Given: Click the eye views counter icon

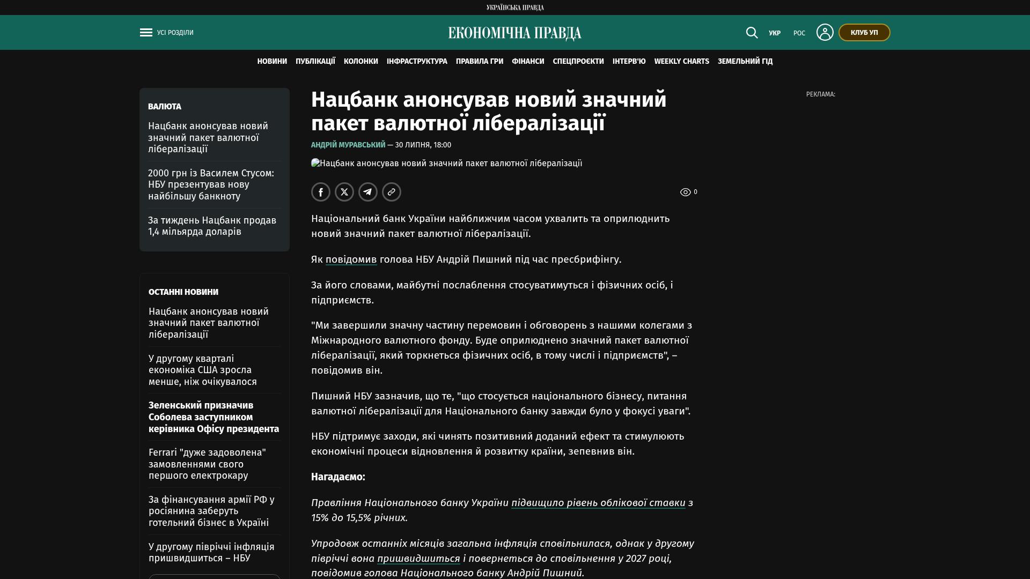Looking at the screenshot, I should coord(685,192).
